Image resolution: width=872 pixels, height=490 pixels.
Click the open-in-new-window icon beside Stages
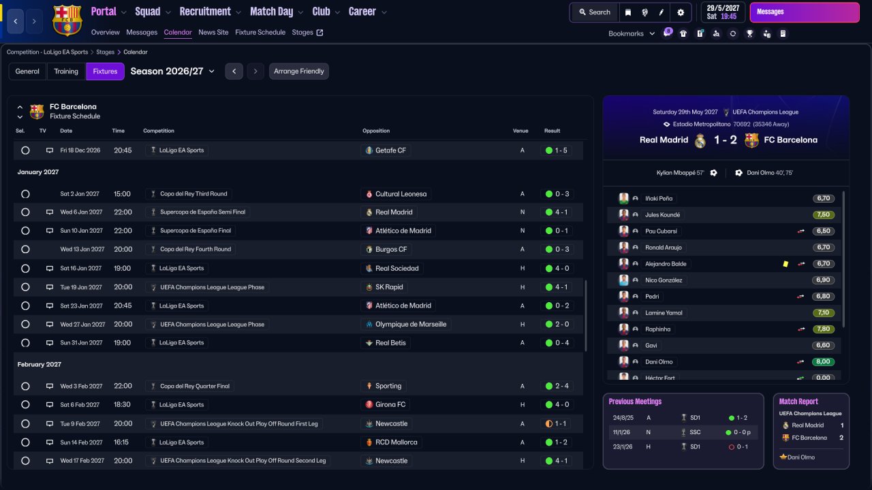320,32
